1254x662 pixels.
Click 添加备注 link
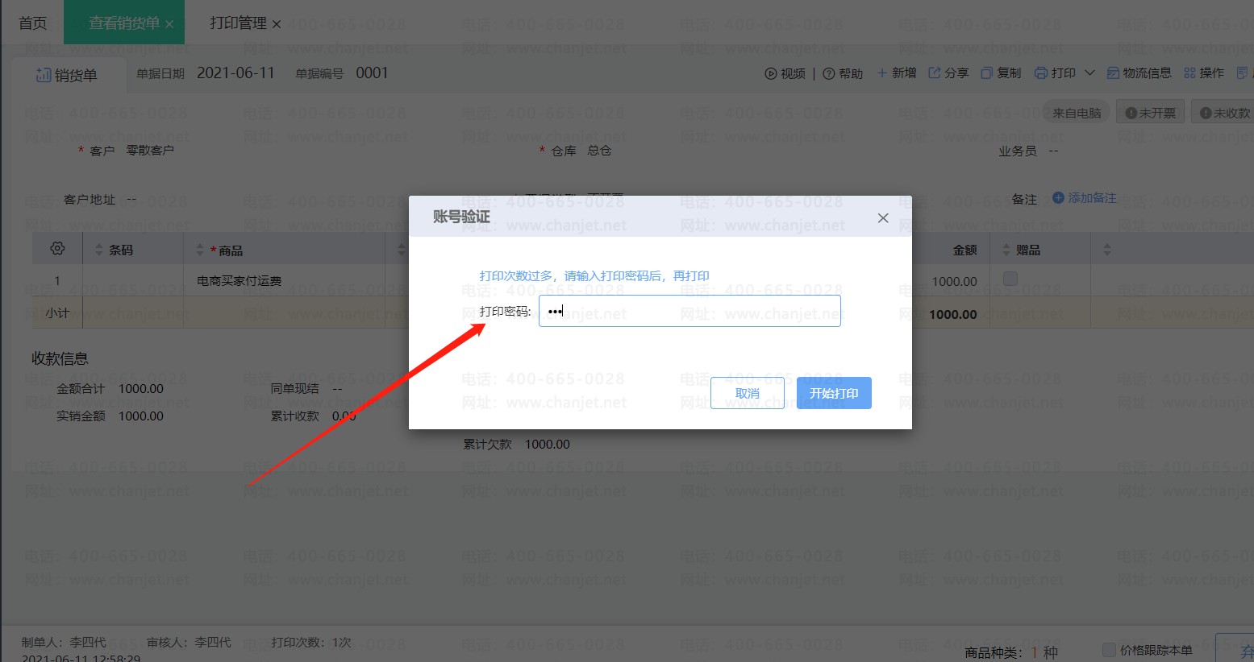[x=1085, y=198]
